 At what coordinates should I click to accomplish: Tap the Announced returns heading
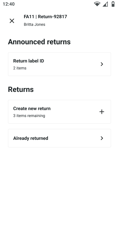pyautogui.click(x=39, y=42)
